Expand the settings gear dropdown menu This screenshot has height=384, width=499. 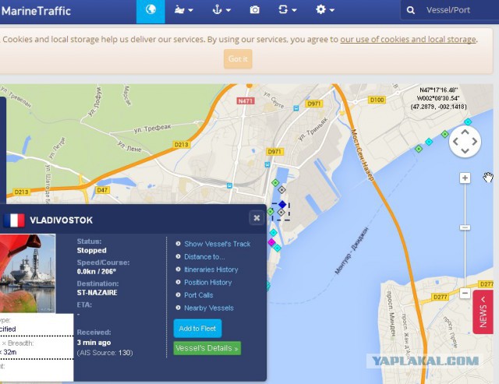325,10
